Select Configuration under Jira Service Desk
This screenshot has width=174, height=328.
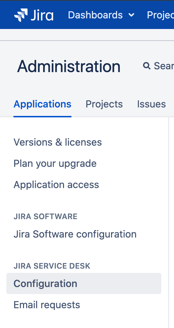(84, 283)
